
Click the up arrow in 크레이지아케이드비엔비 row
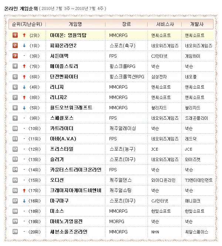pos(24,190)
